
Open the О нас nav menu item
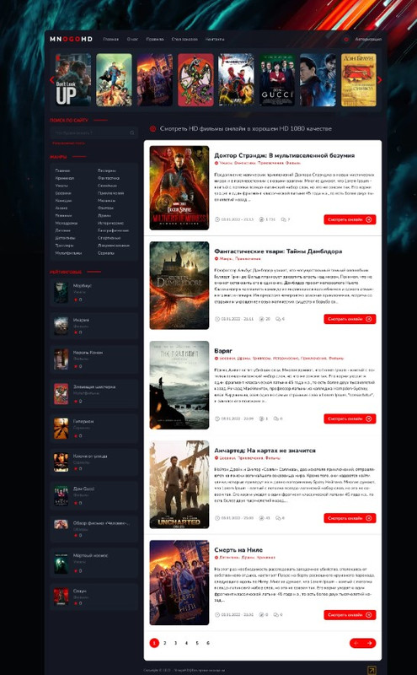[132, 39]
